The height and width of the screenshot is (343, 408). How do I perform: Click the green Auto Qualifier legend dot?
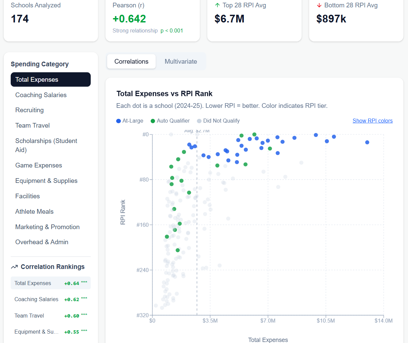(153, 121)
